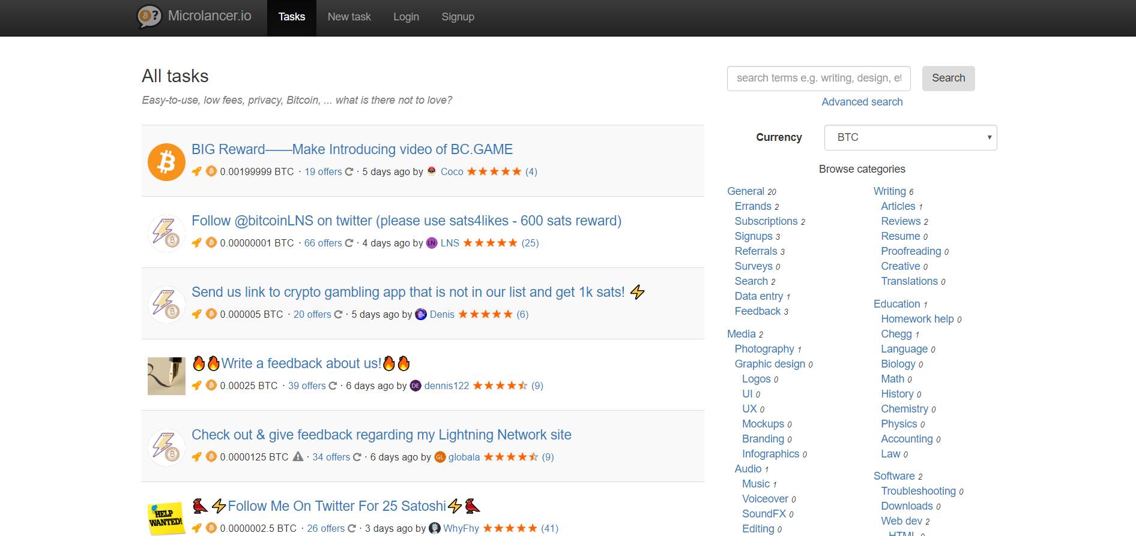The image size is (1136, 536).
Task: Click dennis122's avatar icon
Action: (415, 386)
